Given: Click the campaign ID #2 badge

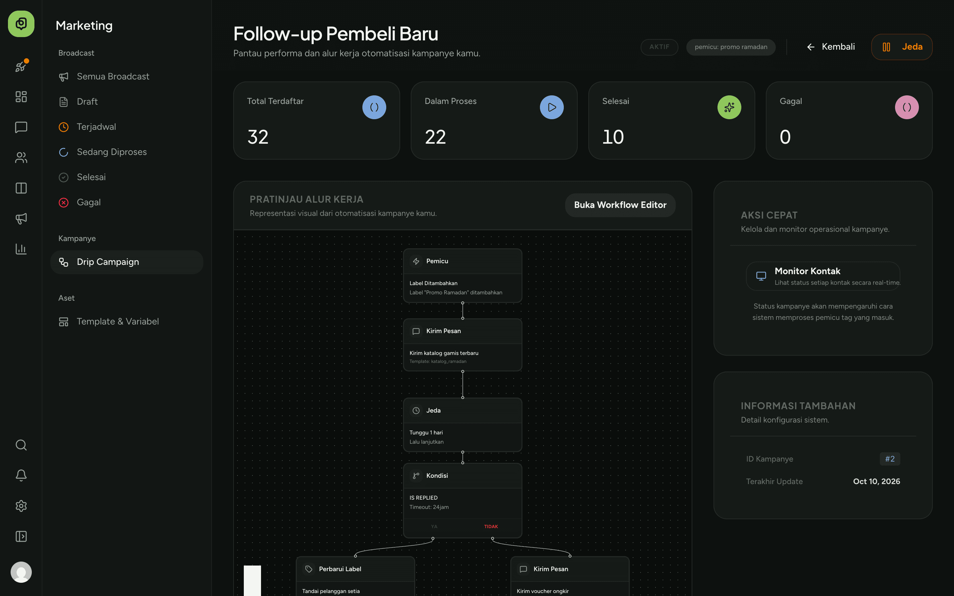Looking at the screenshot, I should coord(890,459).
